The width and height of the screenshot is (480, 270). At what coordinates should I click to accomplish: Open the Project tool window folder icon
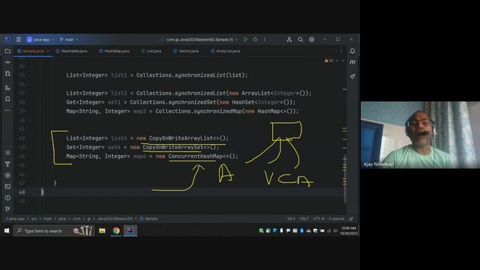click(x=7, y=51)
